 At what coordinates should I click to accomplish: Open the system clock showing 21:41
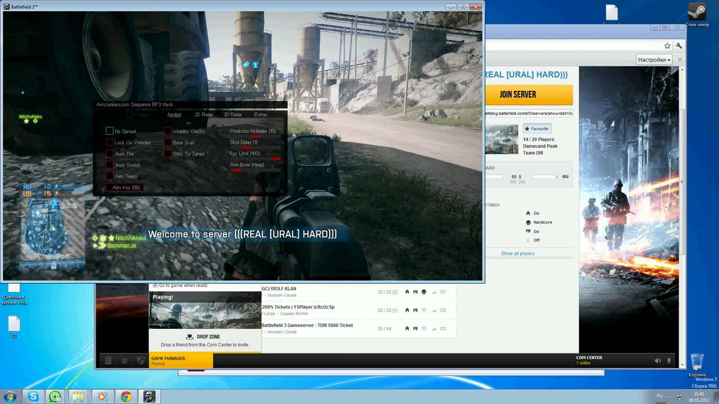(x=699, y=396)
